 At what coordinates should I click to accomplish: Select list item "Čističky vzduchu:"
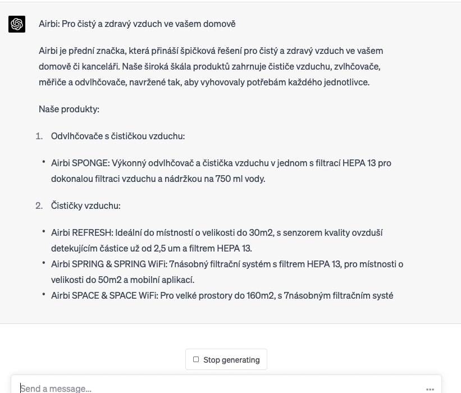coord(86,205)
